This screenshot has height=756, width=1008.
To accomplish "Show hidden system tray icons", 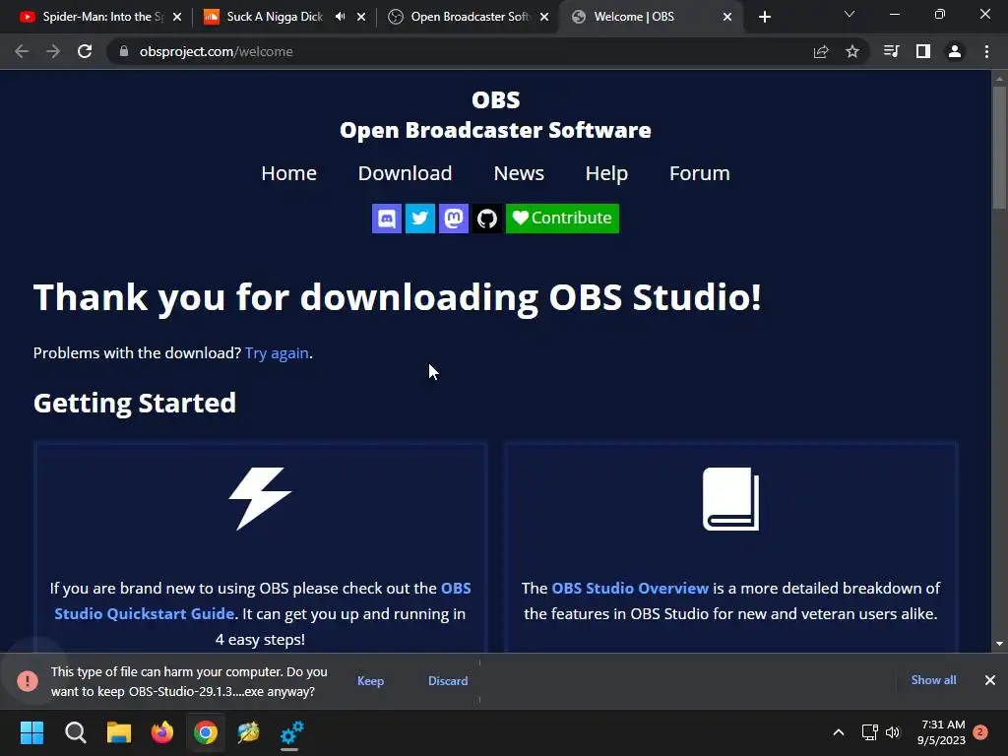I will click(839, 732).
